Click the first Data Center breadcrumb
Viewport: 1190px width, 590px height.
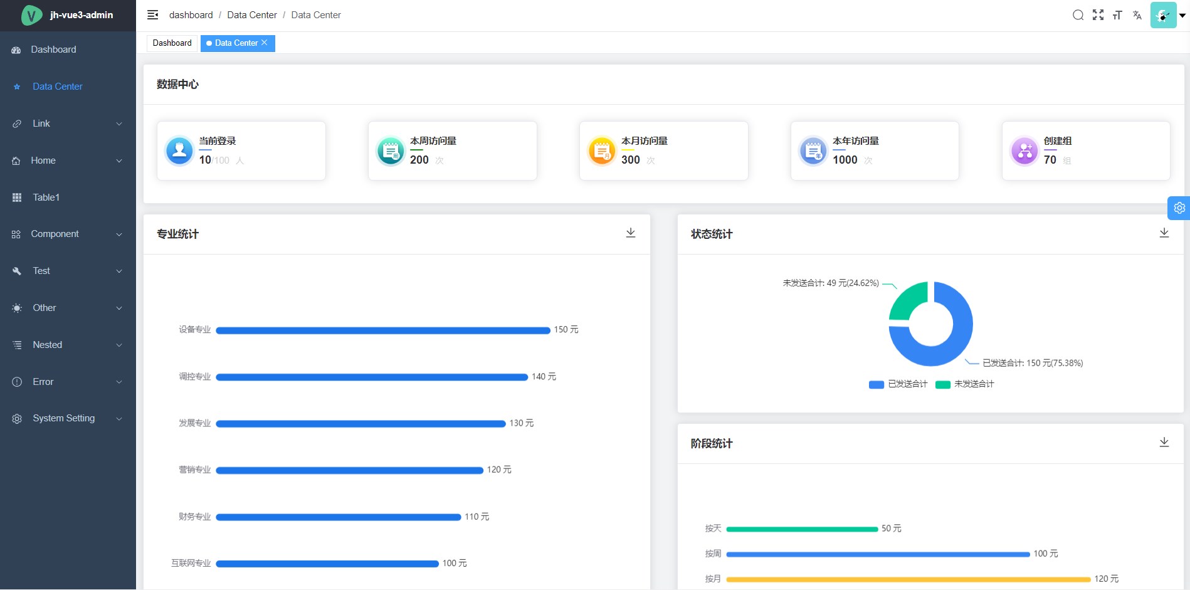tap(252, 15)
